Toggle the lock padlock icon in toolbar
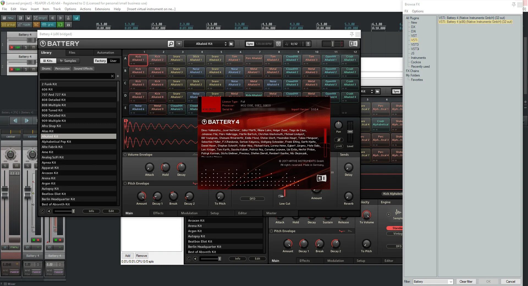Image resolution: width=528 pixels, height=286 pixels. pos(68,24)
